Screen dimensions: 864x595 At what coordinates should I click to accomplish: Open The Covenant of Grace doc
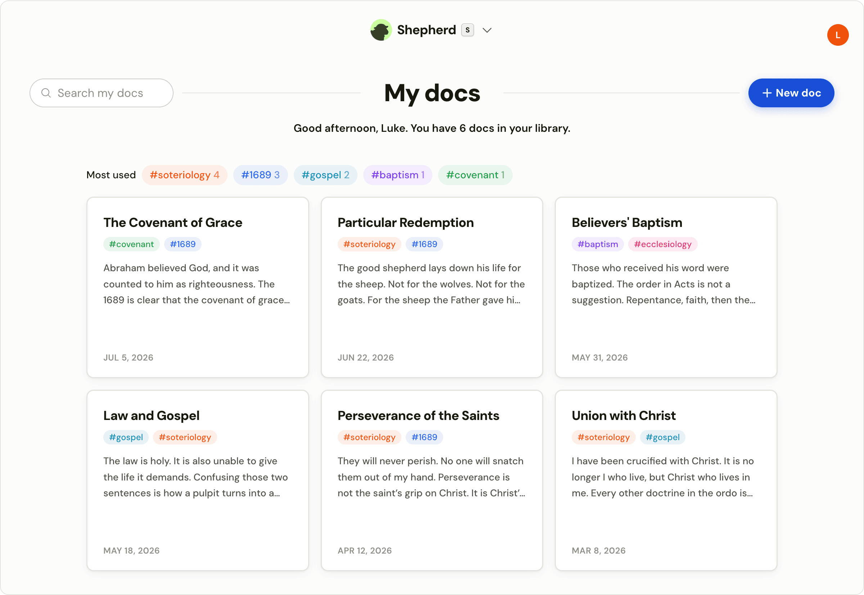[x=198, y=287]
